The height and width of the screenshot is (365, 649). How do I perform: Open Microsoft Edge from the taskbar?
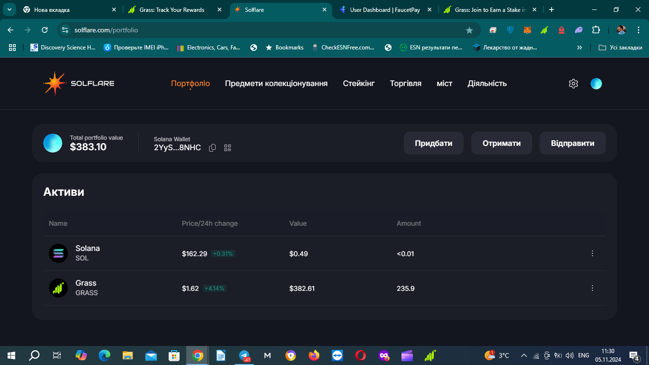coord(105,355)
